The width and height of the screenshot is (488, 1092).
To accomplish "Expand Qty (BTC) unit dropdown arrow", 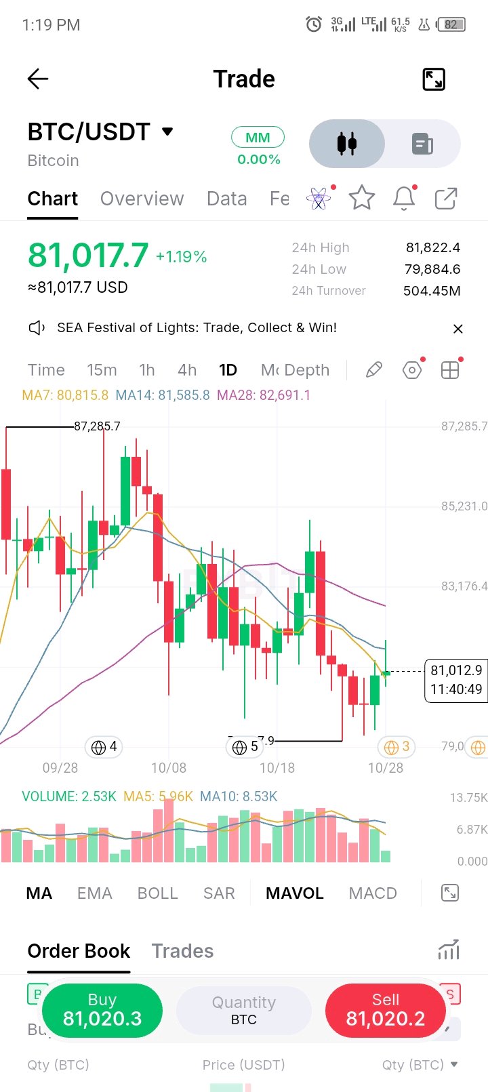I will [x=453, y=1064].
